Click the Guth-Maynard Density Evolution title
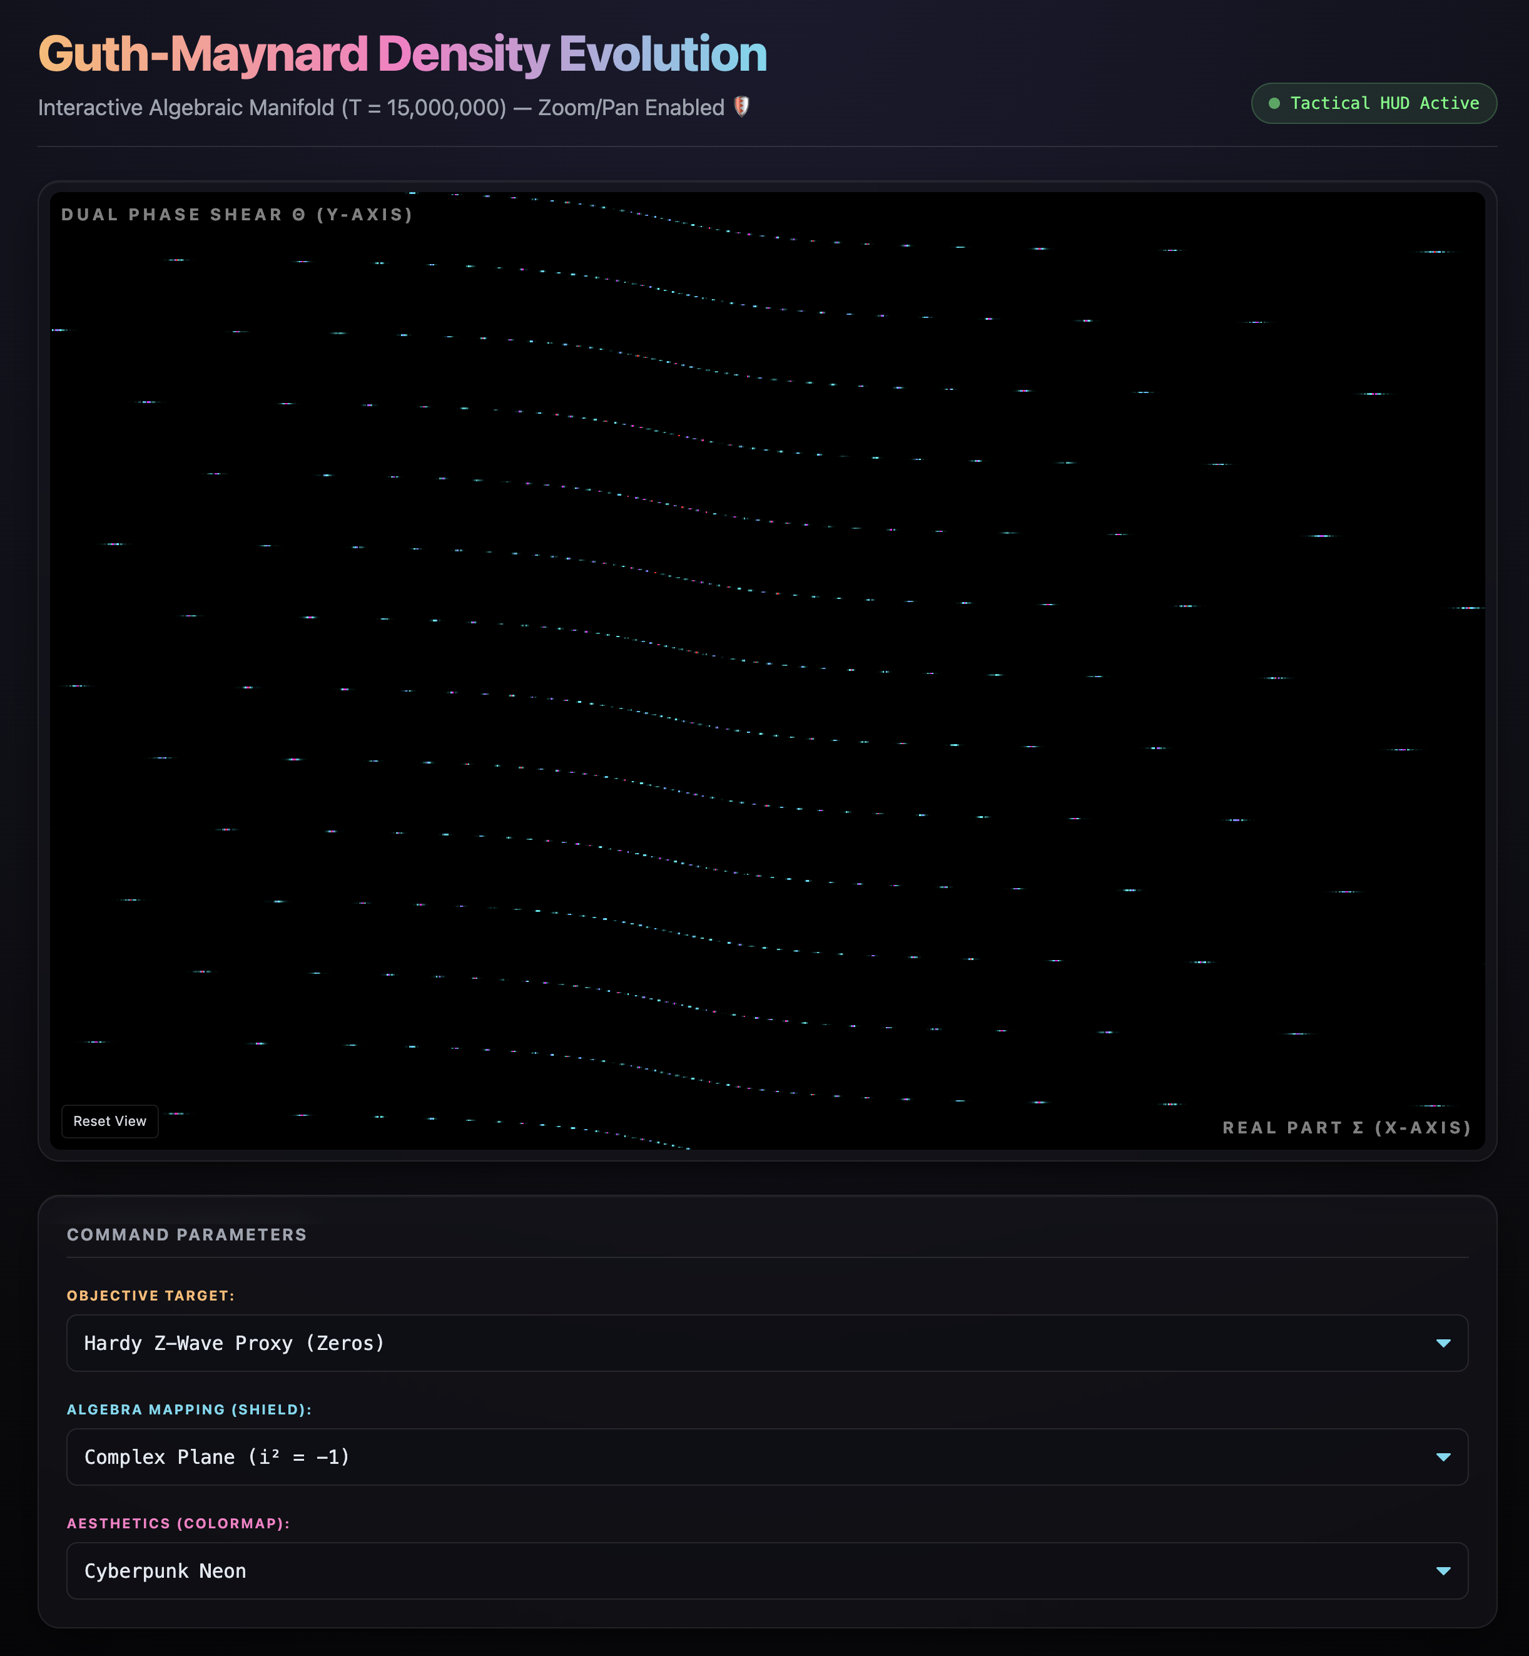The image size is (1529, 1656). click(x=403, y=54)
